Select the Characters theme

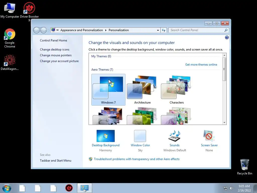click(176, 90)
